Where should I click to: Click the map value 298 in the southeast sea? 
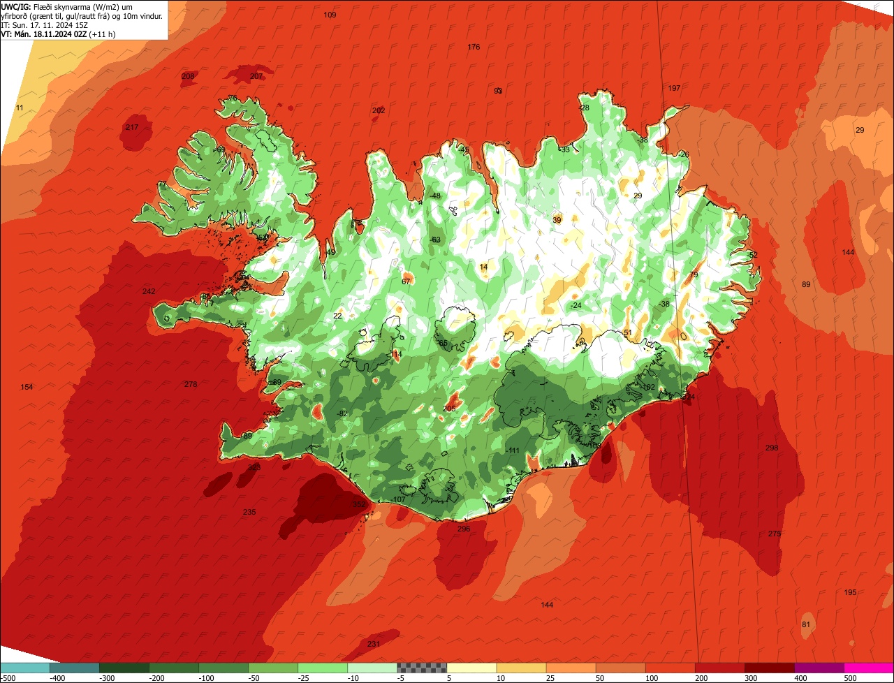(x=772, y=448)
